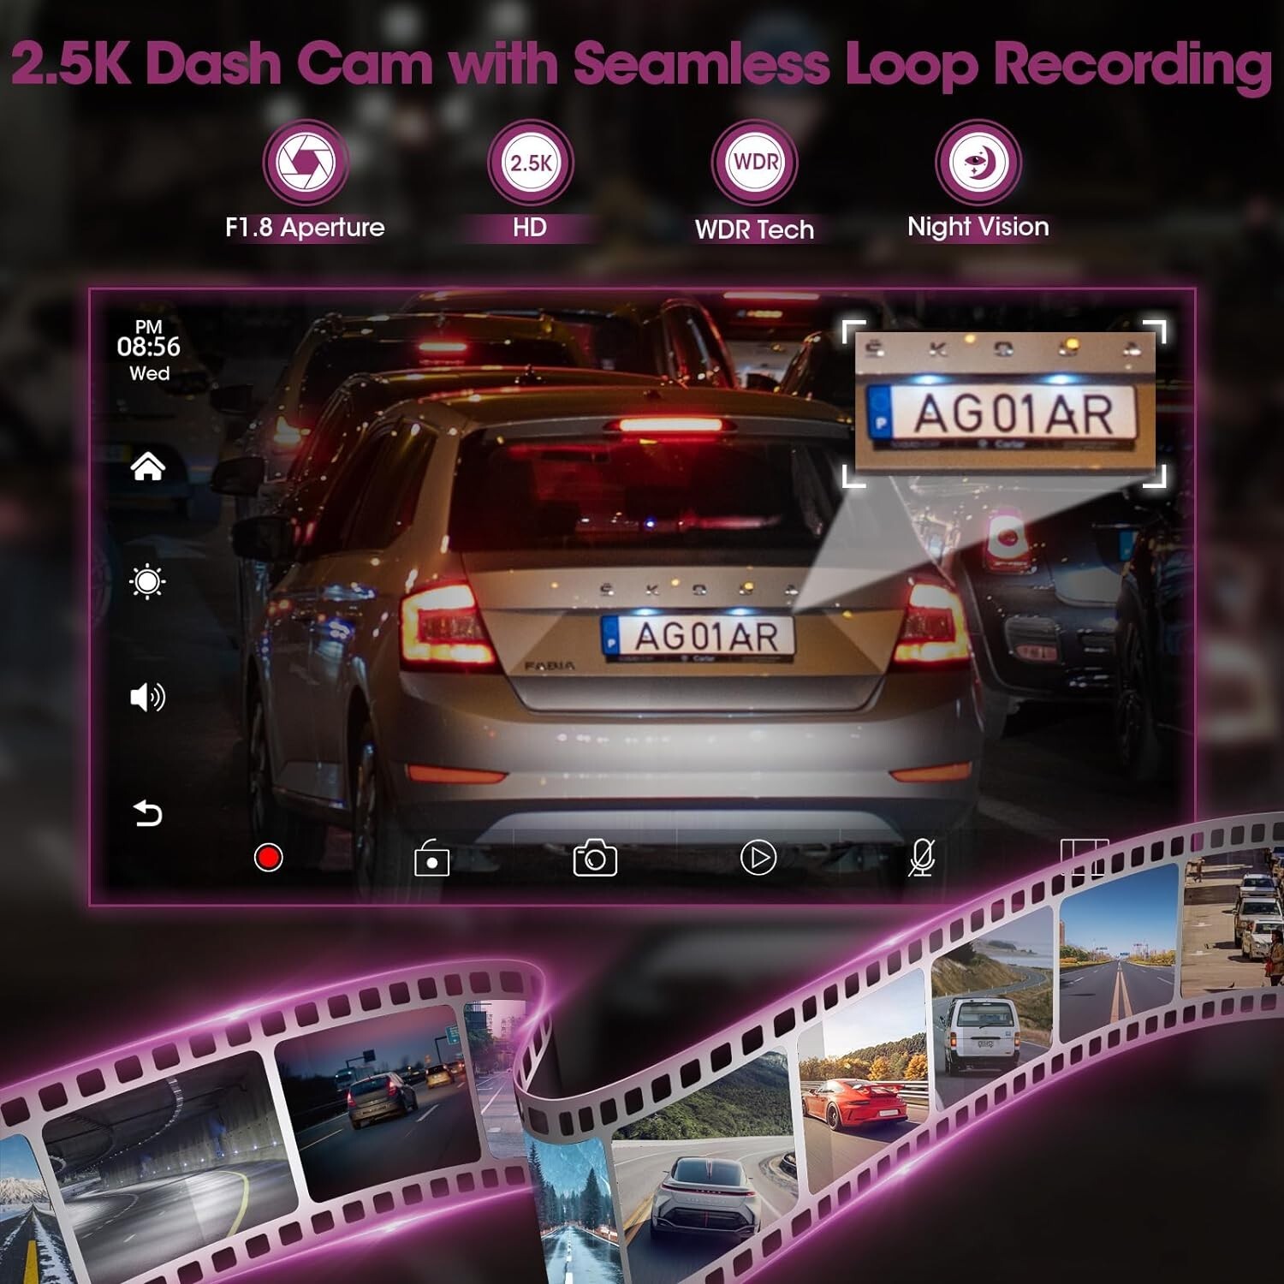Click the 2.5K HD badge icon
Viewport: 1284px width, 1284px height.
(531, 163)
